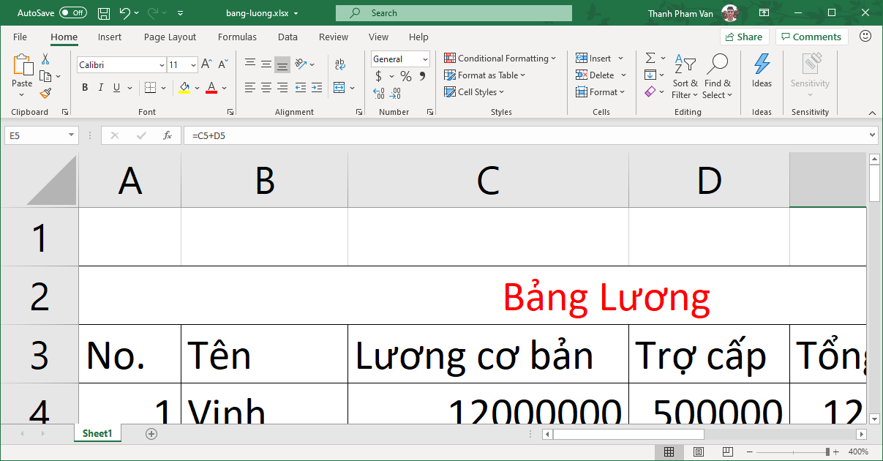
Task: Click in the Search box
Action: click(x=454, y=13)
